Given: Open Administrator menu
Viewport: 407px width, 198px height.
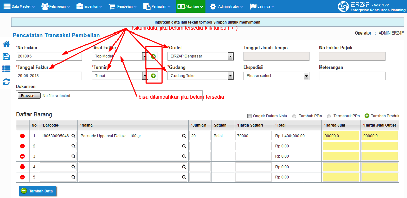Looking at the screenshot, I should click(226, 6).
